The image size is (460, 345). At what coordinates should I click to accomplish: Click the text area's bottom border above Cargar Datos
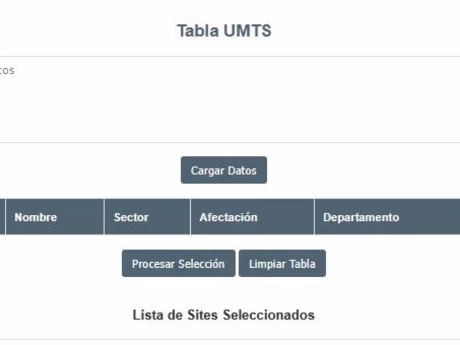[230, 142]
